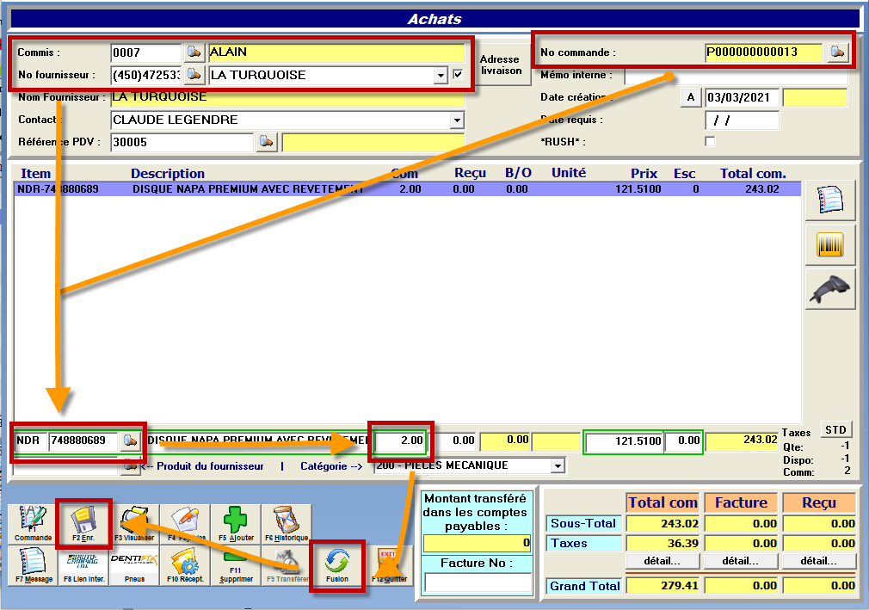The image size is (869, 610).
Task: Open the No fournisseur lookup icon
Action: 194,74
